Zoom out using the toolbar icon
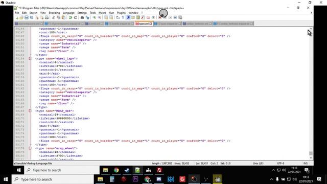This screenshot has width=327, height=184. [x=99, y=17]
